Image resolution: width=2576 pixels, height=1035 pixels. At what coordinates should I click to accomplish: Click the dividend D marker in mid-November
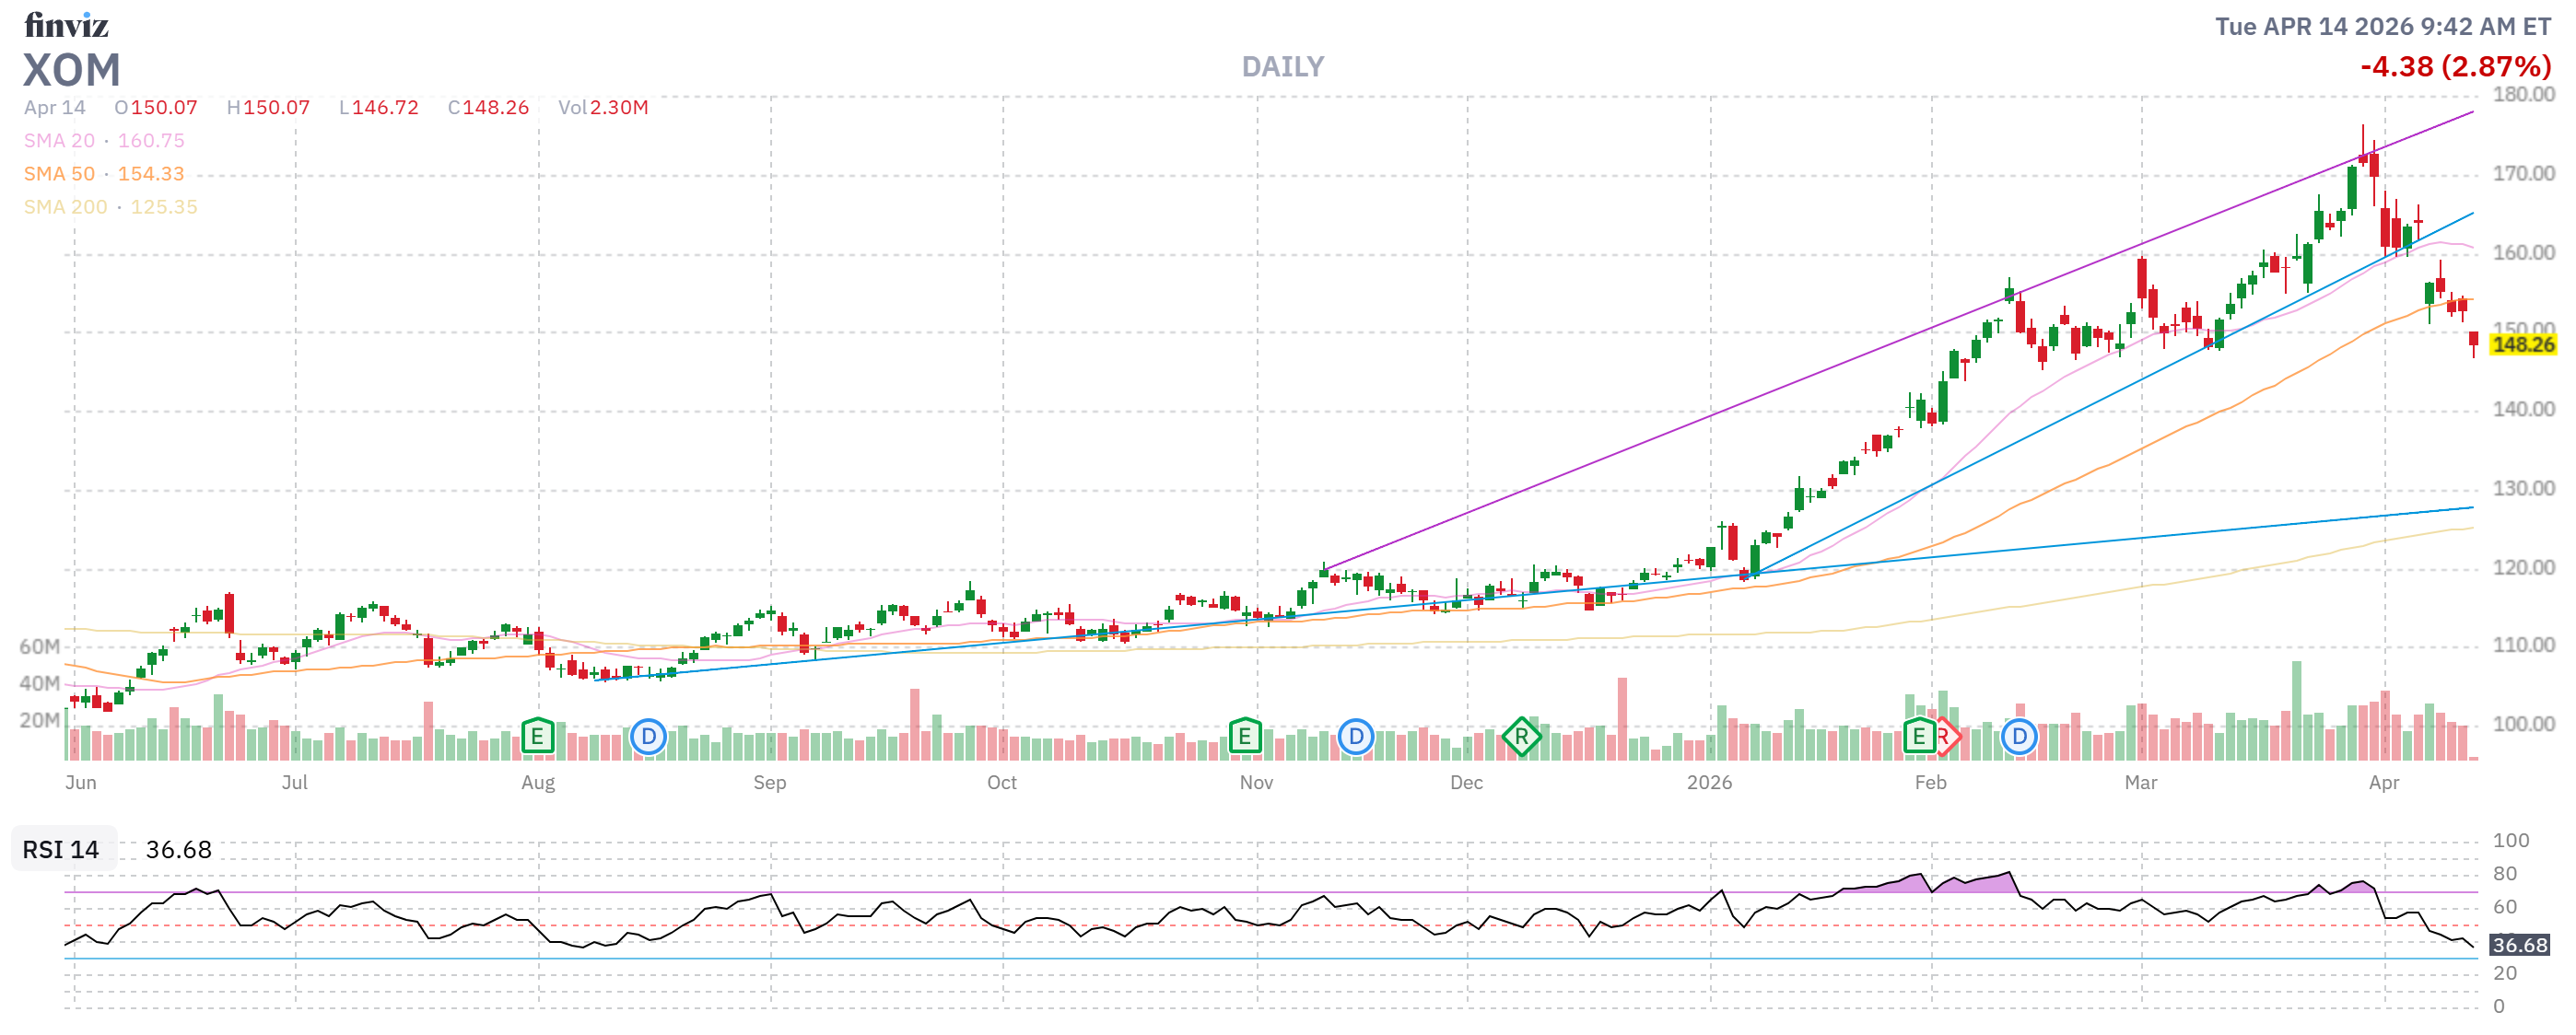[1355, 738]
